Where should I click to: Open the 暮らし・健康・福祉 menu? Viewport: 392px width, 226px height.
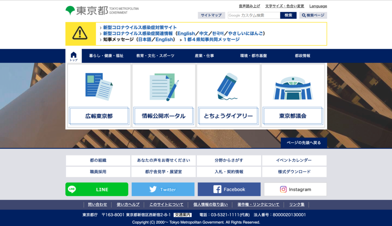106,56
